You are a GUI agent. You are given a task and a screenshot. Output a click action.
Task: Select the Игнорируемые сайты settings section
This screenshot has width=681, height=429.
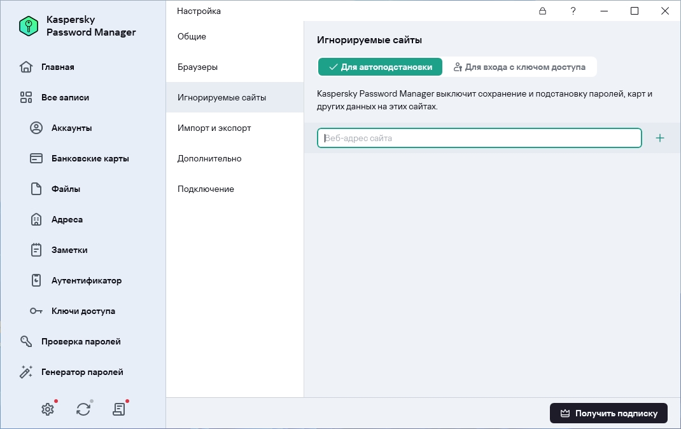(x=235, y=97)
